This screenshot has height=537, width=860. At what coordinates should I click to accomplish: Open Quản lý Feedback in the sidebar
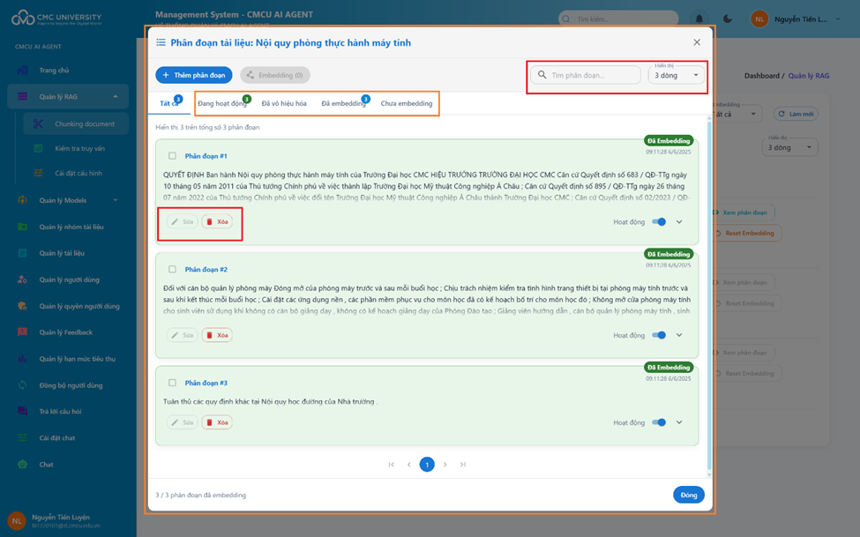[x=65, y=332]
